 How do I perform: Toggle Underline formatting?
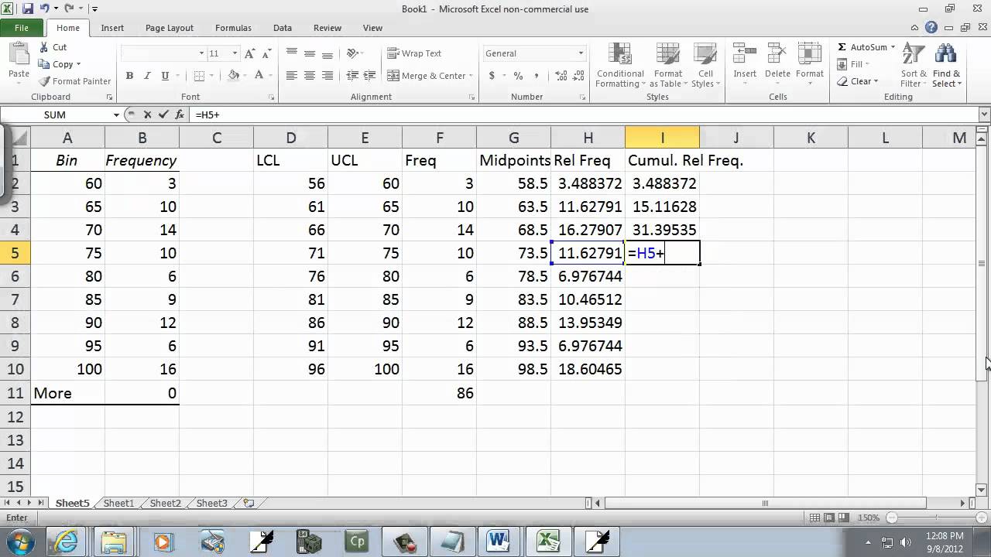coord(165,76)
